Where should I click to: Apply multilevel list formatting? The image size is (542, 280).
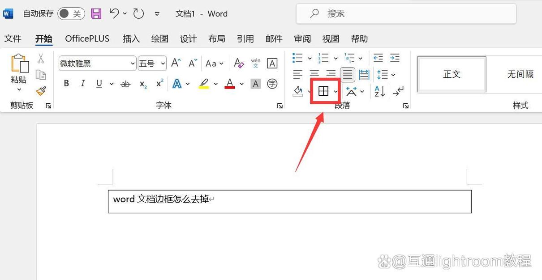tap(349, 58)
